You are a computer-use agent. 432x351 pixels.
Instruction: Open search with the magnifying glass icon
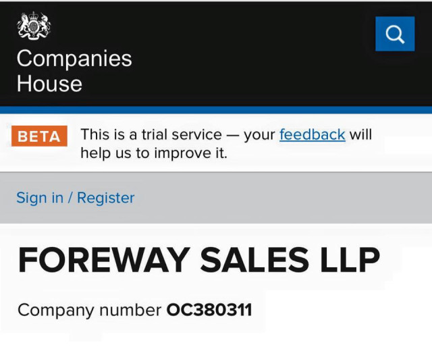click(x=395, y=34)
